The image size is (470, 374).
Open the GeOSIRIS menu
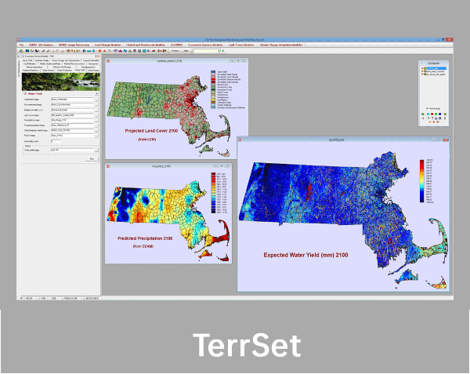coord(176,45)
